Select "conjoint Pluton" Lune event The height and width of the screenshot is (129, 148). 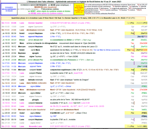coord(35,73)
